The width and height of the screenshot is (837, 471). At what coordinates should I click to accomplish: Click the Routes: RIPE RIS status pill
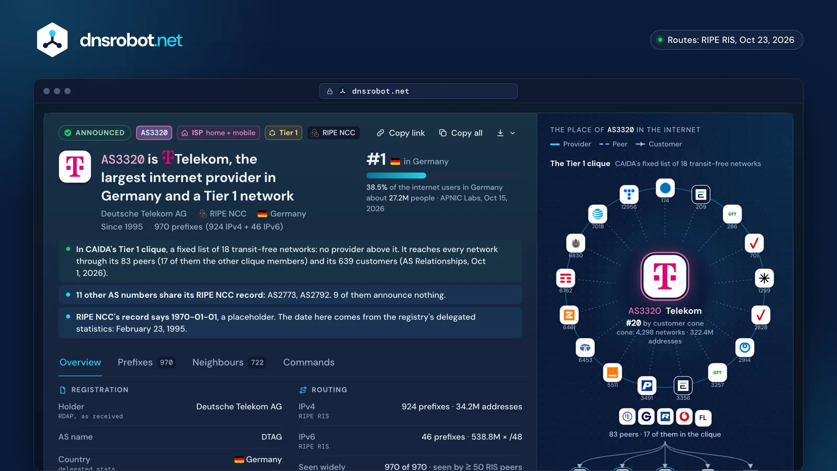click(727, 40)
